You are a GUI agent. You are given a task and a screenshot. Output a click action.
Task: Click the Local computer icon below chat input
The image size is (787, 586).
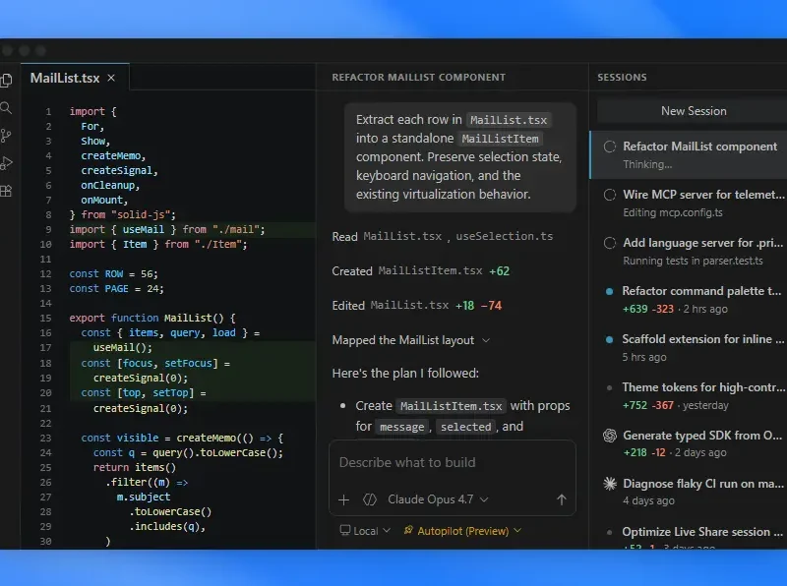click(345, 530)
